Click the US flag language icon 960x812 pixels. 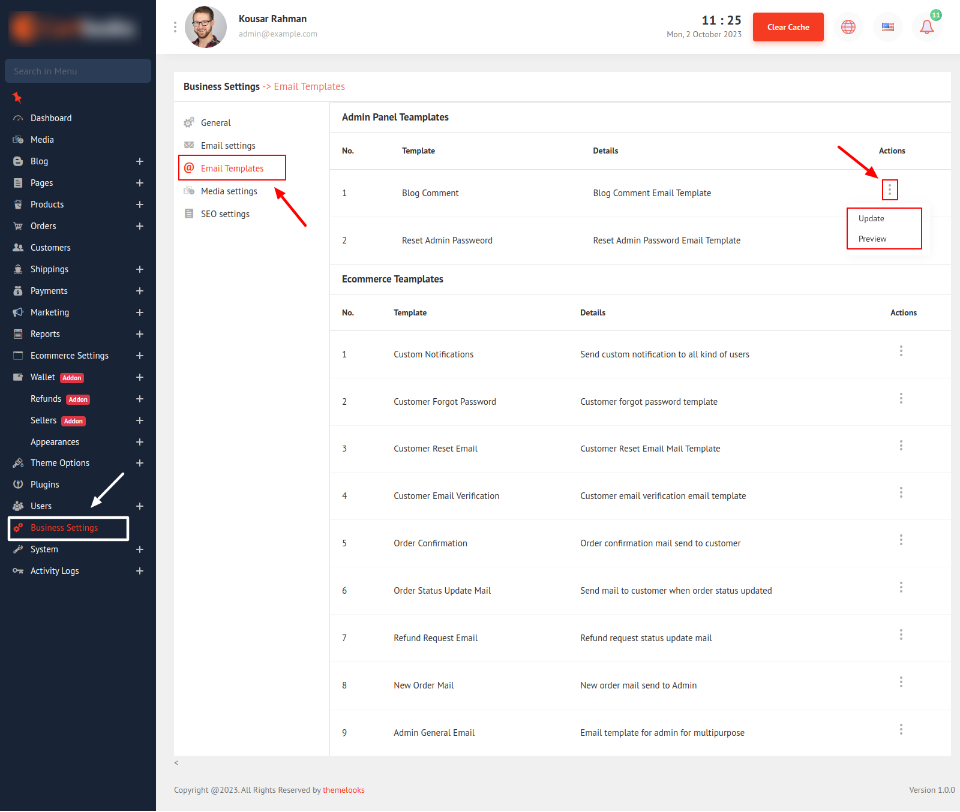(x=887, y=27)
